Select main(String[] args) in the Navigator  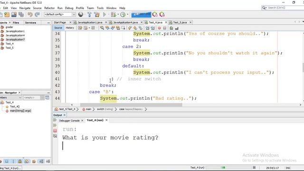[x=20, y=111]
